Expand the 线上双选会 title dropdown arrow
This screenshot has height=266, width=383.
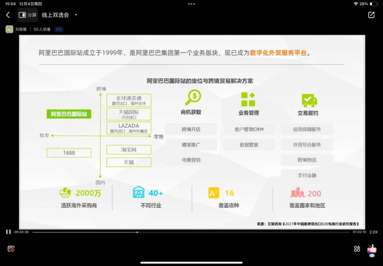click(76, 15)
